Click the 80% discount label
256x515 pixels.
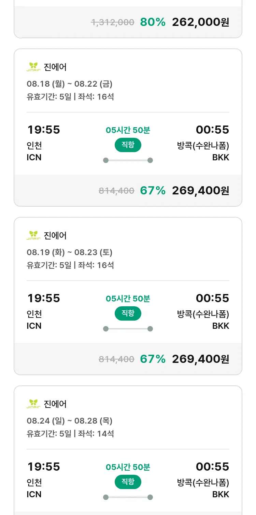click(153, 22)
